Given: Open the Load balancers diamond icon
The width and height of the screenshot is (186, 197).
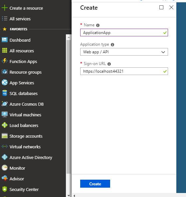Looking at the screenshot, I should point(5,125).
